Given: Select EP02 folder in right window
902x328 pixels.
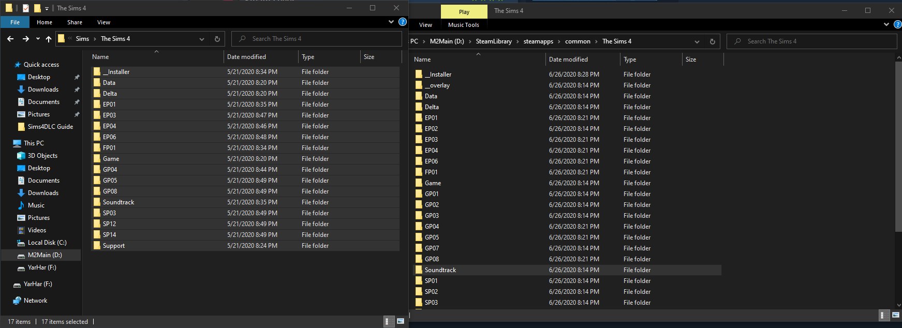Looking at the screenshot, I should [x=567, y=129].
